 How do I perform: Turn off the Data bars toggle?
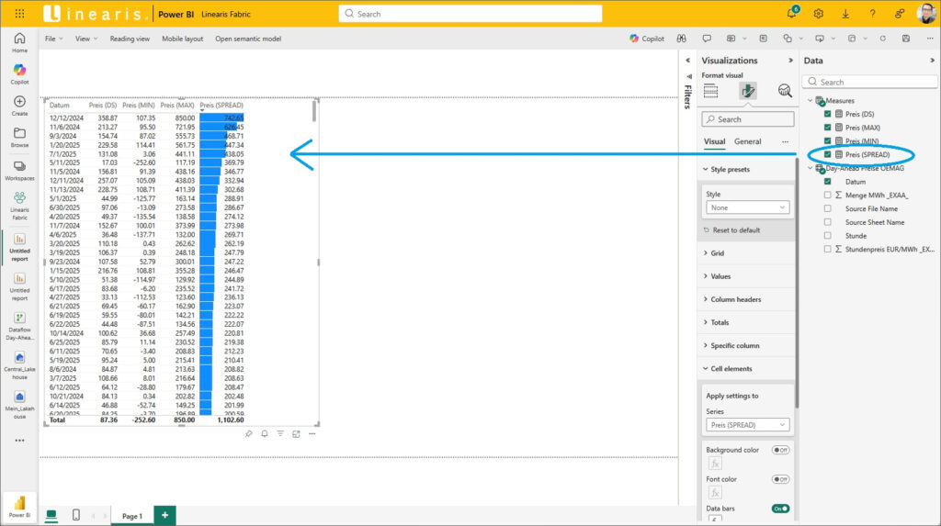[779, 509]
